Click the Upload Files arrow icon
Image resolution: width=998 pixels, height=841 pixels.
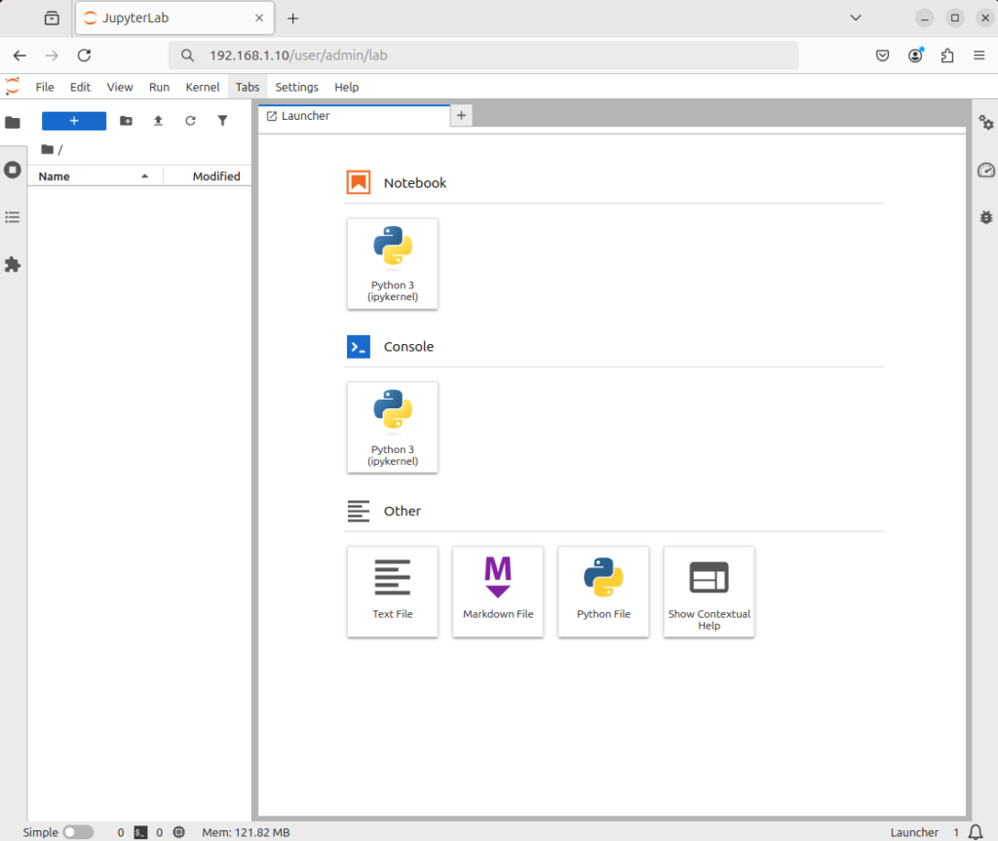pos(158,121)
